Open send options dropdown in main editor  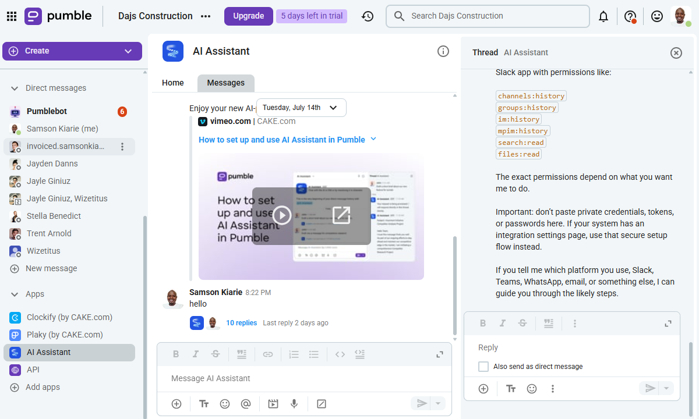point(439,403)
